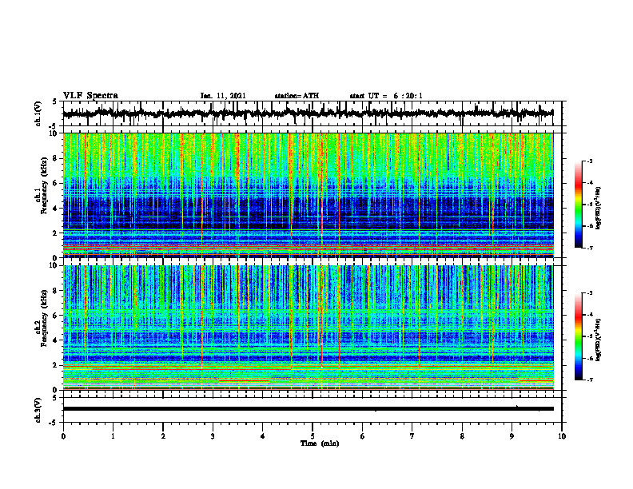Image resolution: width=633 pixels, height=489 pixels.
Task: Click the solid black ch.3 voltage trace
Action: pyautogui.click(x=308, y=409)
